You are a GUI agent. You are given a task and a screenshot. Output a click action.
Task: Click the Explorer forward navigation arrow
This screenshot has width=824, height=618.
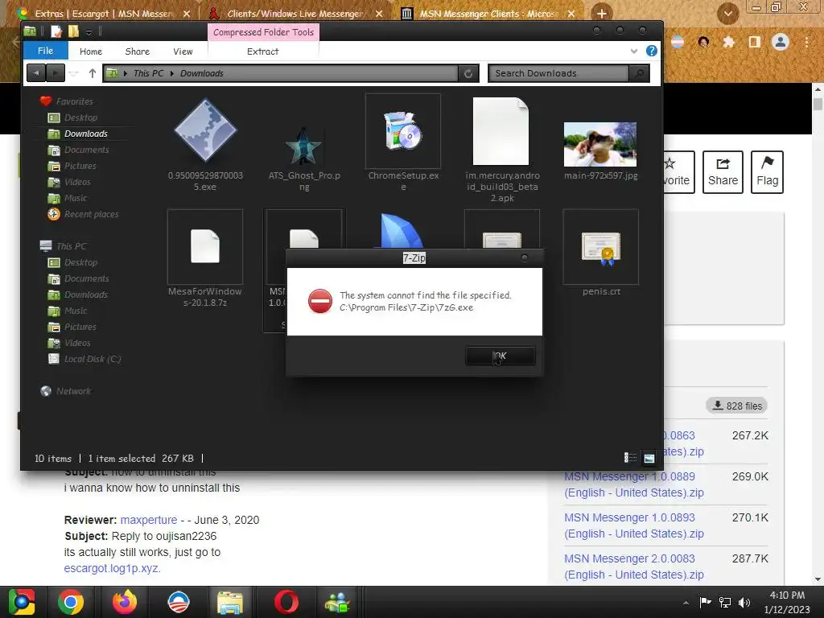[56, 73]
